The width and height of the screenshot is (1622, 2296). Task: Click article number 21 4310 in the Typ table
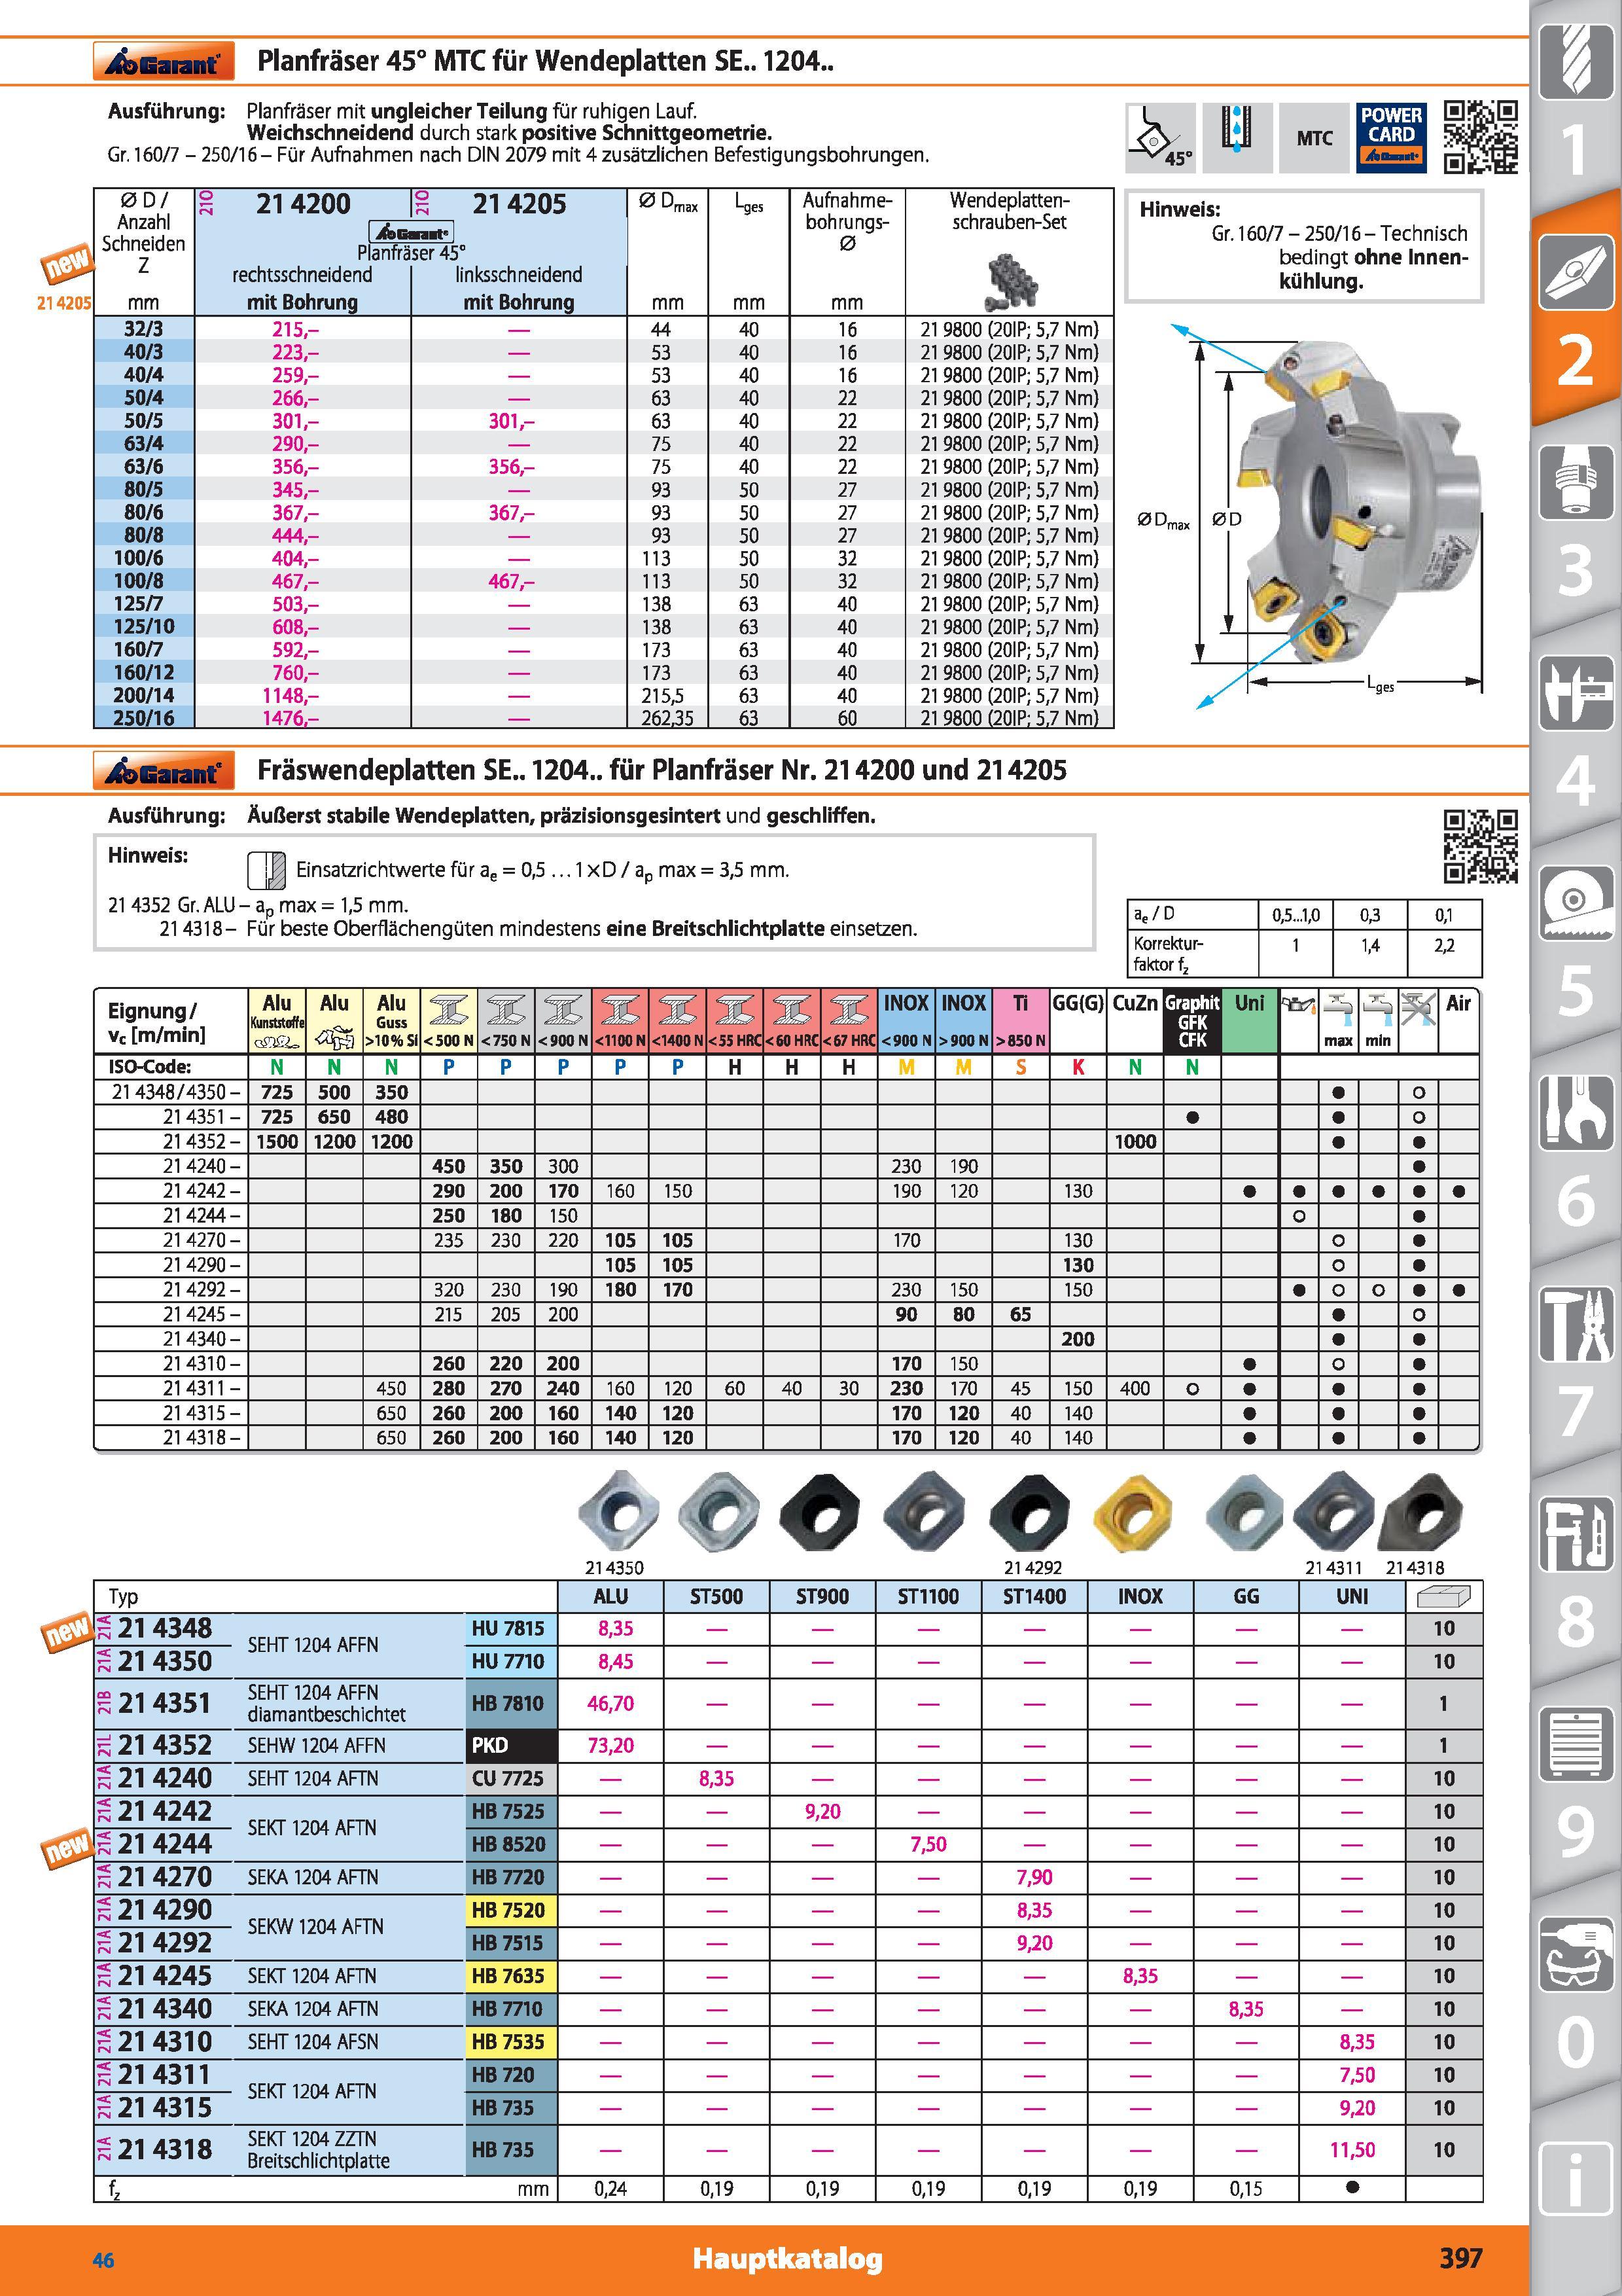point(165,2042)
